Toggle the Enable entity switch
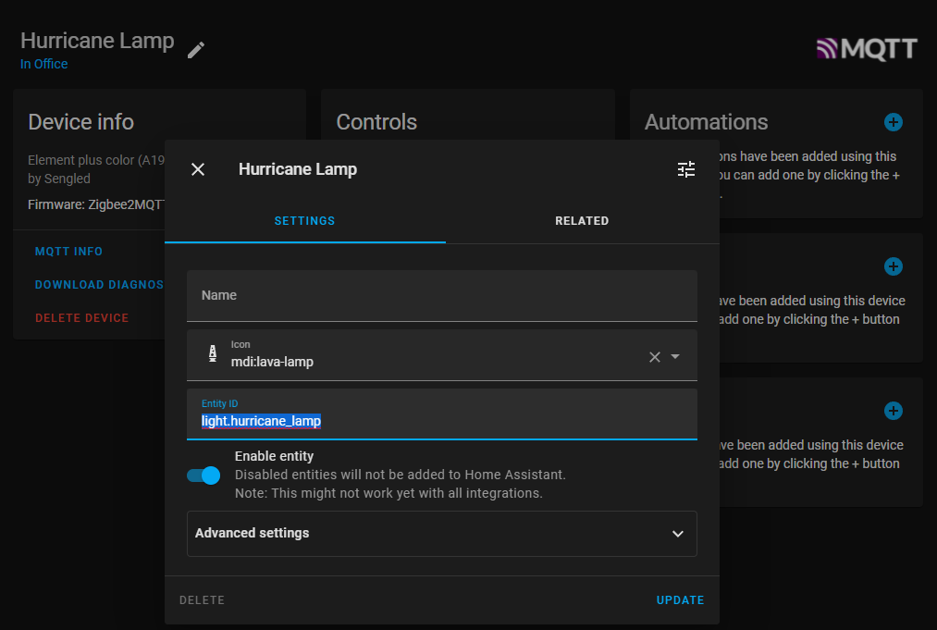The image size is (937, 630). point(203,476)
